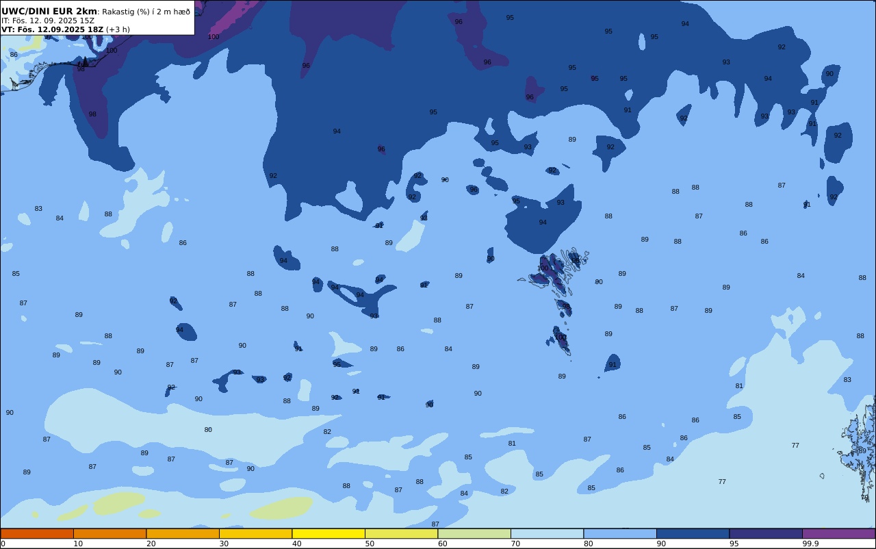This screenshot has height=549, width=876.
Task: Click the 'VT: Fös. 12.09.2025 18Z' line
Action: tap(52, 29)
